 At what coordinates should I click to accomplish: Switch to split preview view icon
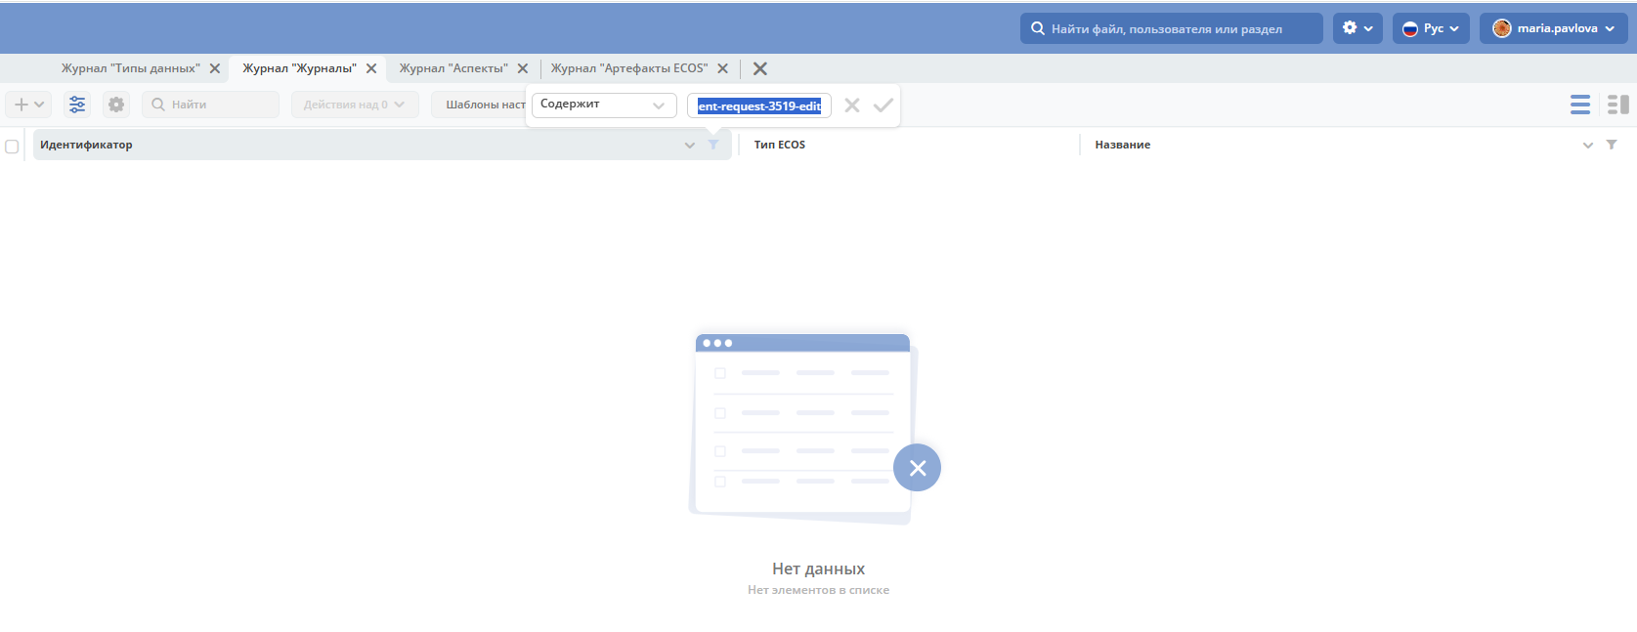[1617, 105]
